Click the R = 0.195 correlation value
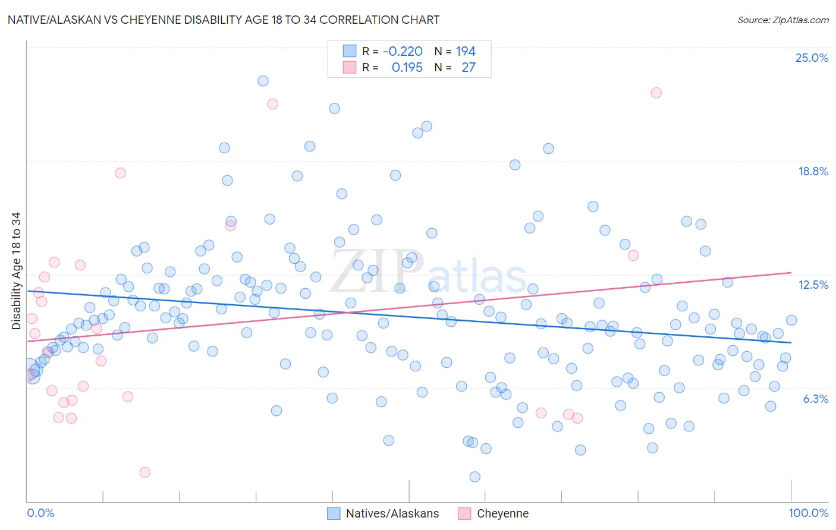Viewport: 836px width, 530px height. [392, 67]
